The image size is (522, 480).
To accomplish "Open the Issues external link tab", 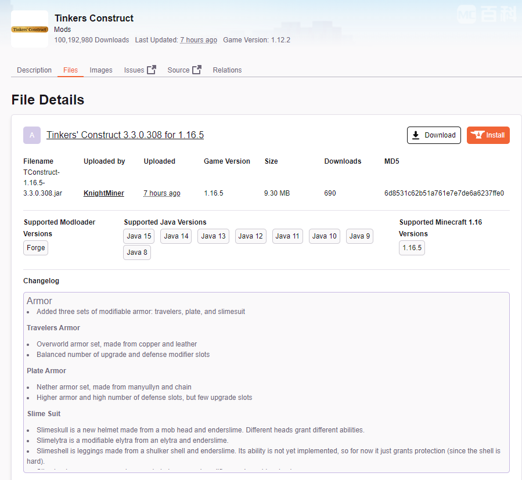I will (x=140, y=70).
